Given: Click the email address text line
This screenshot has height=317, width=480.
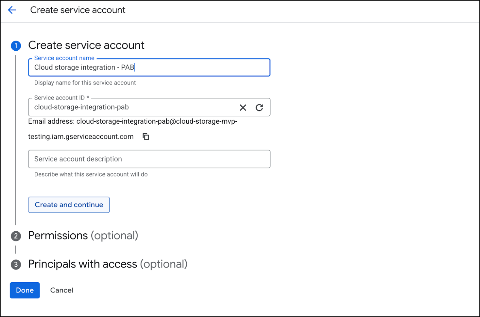Looking at the screenshot, I should point(132,122).
